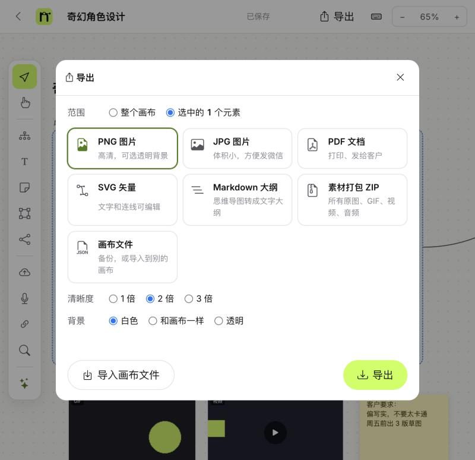Select the hand pan tool
The image size is (475, 460).
click(x=24, y=103)
